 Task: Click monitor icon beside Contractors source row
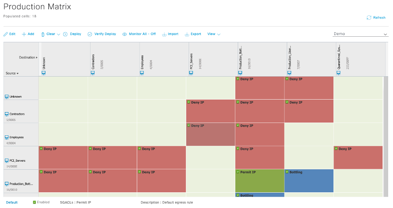point(6,114)
